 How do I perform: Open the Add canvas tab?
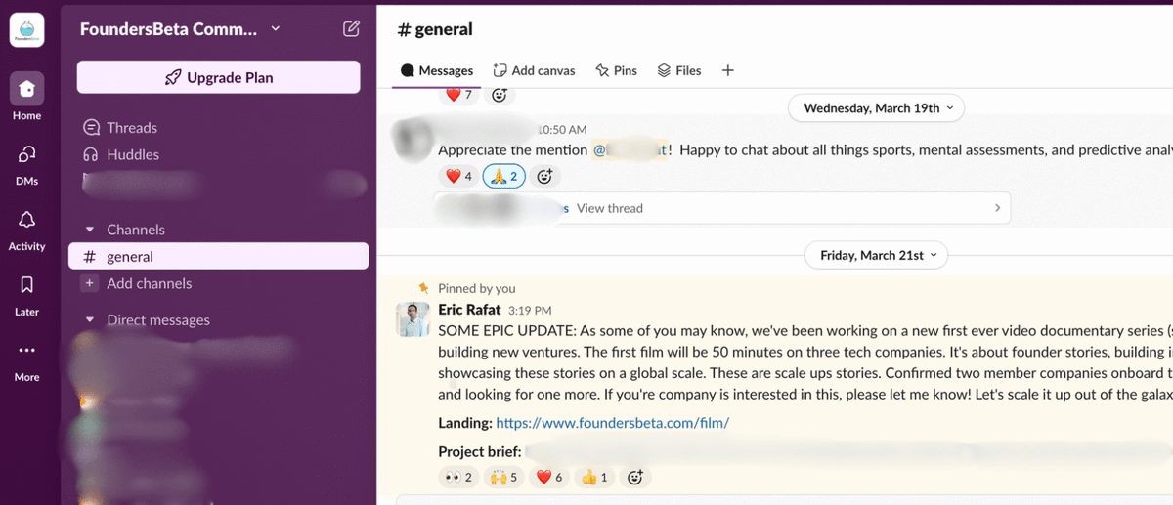[534, 70]
